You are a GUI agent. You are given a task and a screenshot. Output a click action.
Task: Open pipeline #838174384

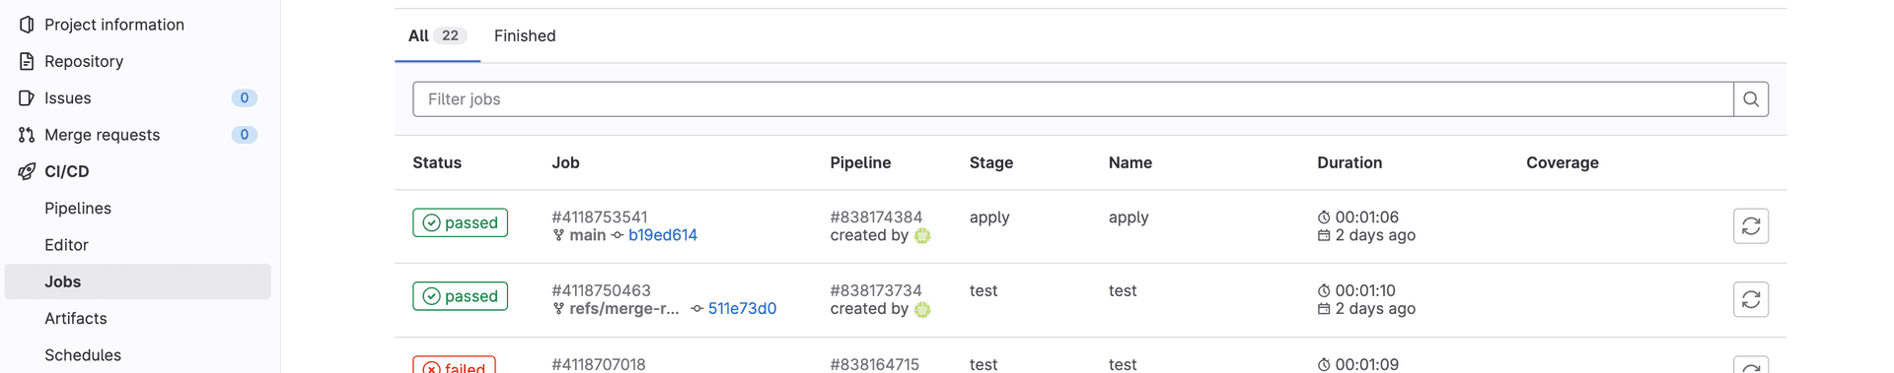(x=876, y=217)
